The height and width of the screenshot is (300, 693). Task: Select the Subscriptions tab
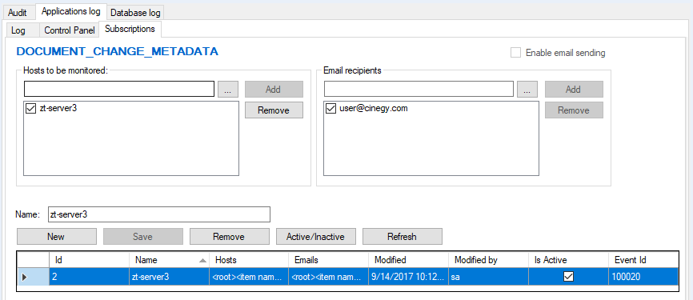(x=130, y=29)
